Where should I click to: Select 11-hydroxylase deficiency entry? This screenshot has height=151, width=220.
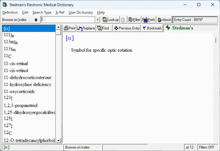[29, 85]
